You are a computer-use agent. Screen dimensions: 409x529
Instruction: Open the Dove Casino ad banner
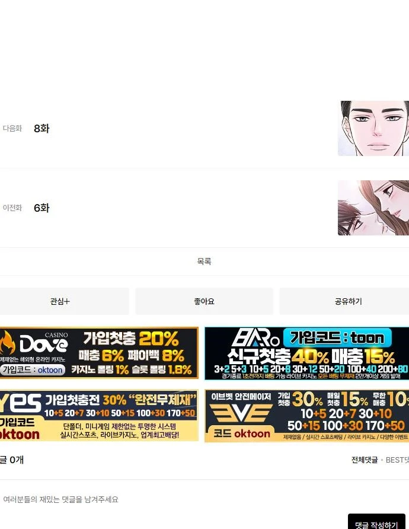(x=99, y=353)
